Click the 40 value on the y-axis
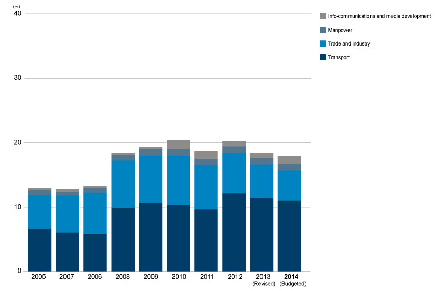 (17, 13)
